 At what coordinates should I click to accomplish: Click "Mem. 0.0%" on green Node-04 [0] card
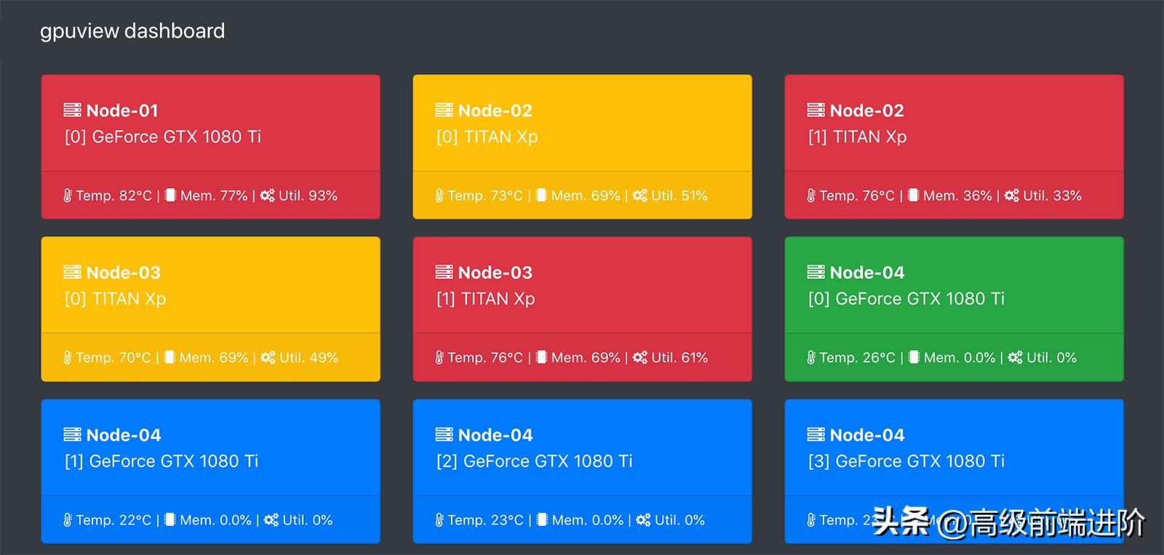(960, 357)
